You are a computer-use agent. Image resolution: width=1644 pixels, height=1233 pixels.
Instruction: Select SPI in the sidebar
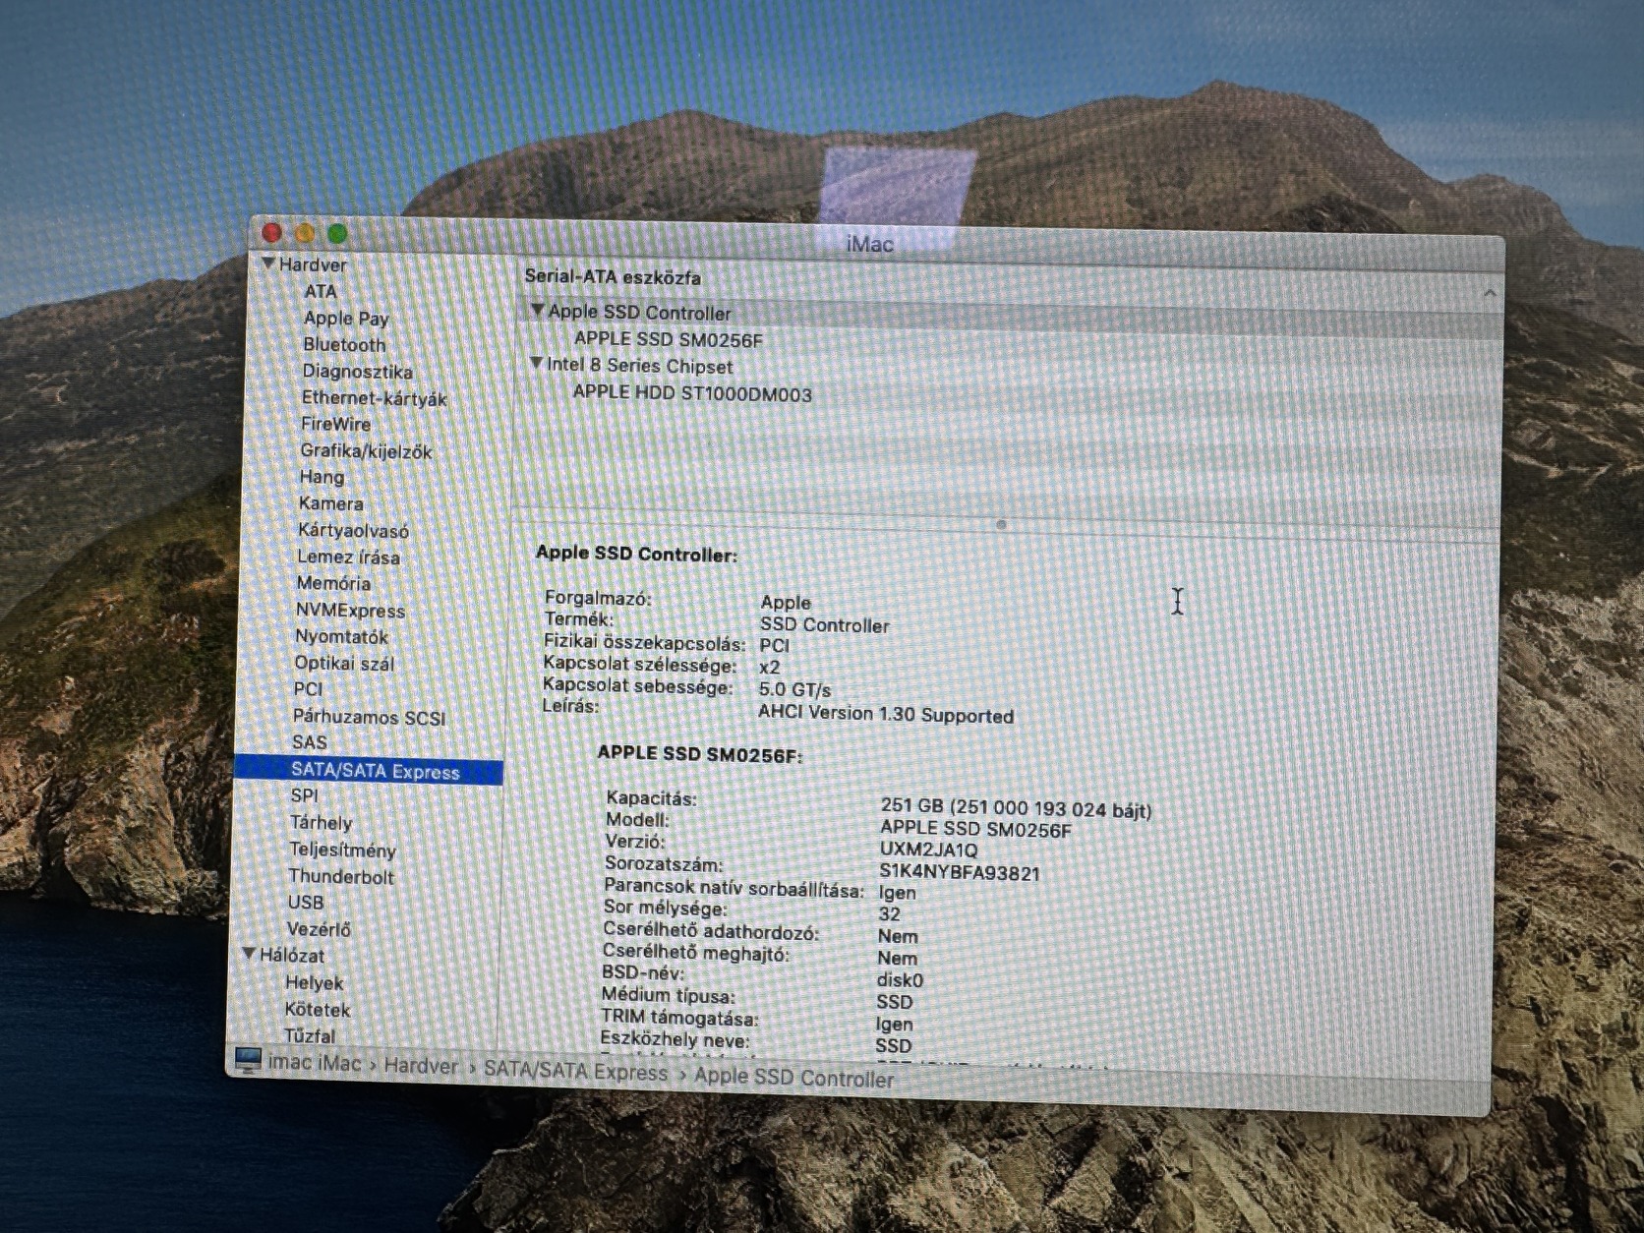(x=304, y=795)
